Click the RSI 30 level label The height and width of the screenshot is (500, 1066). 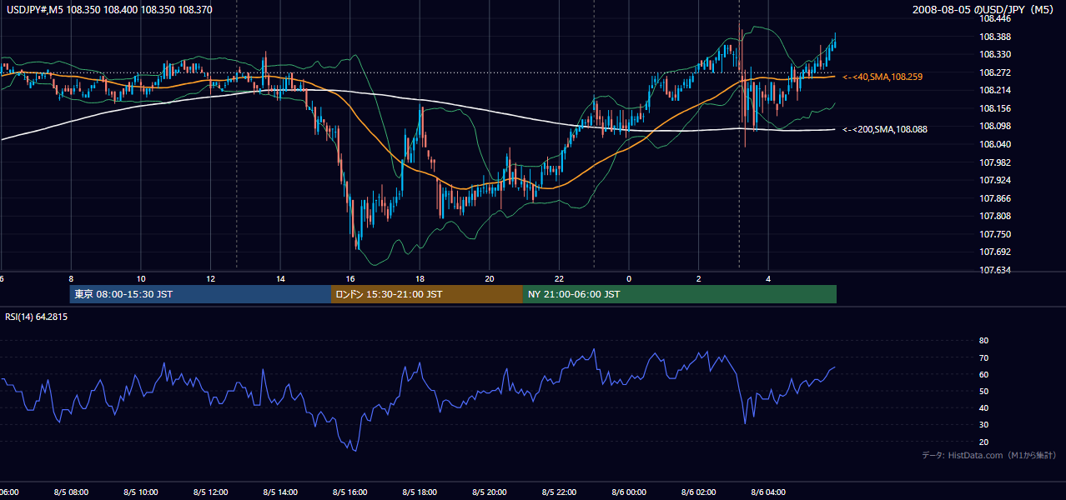click(983, 425)
